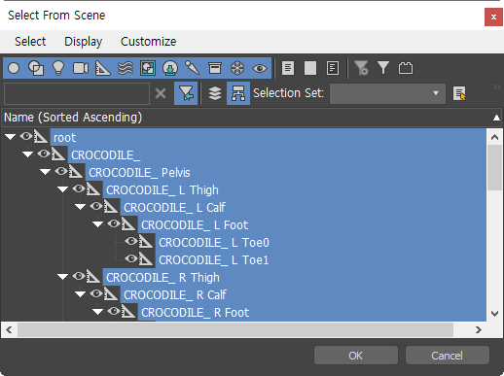This screenshot has width=504, height=376.
Task: Toggle Display Geometry filter icon
Action: [14, 68]
